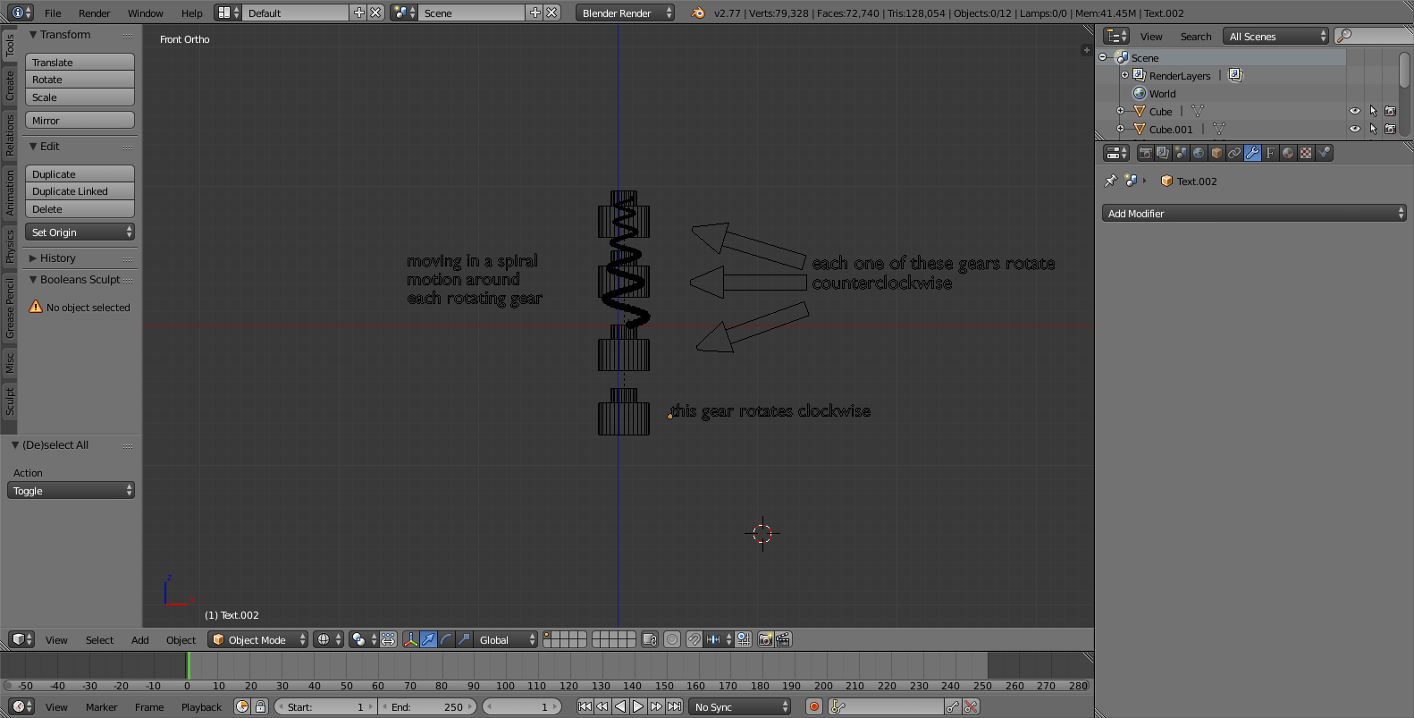Open the Material properties tab
The width and height of the screenshot is (1414, 718).
tap(1288, 153)
